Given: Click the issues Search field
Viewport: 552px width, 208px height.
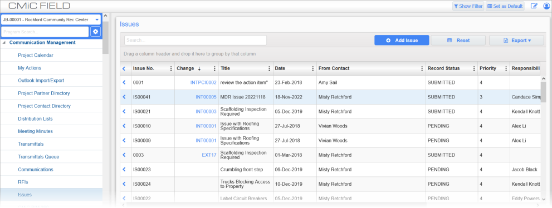Looking at the screenshot, I should click(x=196, y=40).
